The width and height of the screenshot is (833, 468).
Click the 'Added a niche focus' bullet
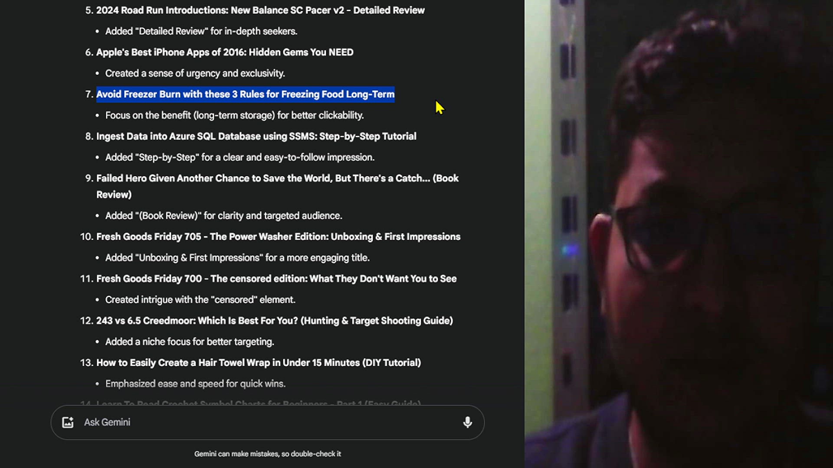(x=190, y=342)
